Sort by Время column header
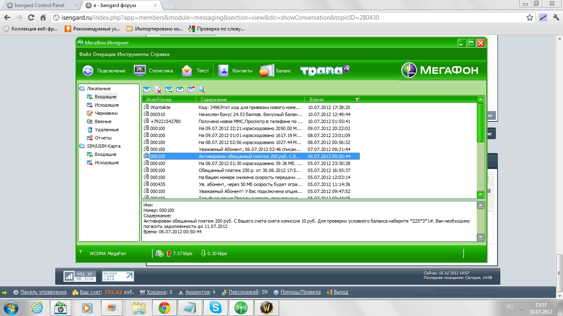Screen dimensions: 563x316 click(332, 100)
